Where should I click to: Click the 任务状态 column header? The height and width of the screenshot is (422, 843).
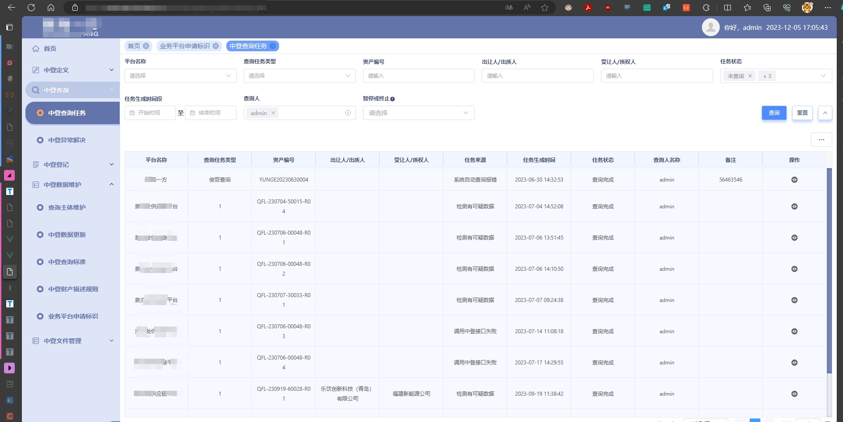coord(603,160)
